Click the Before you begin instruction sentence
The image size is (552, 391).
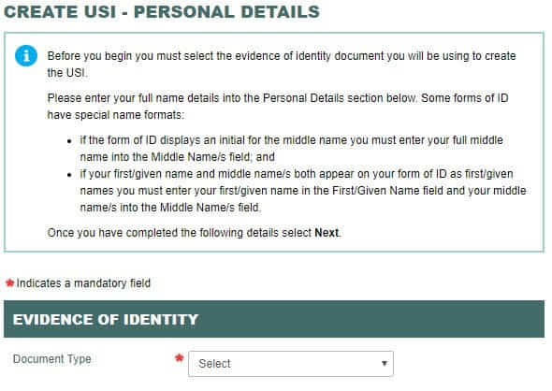tap(282, 64)
